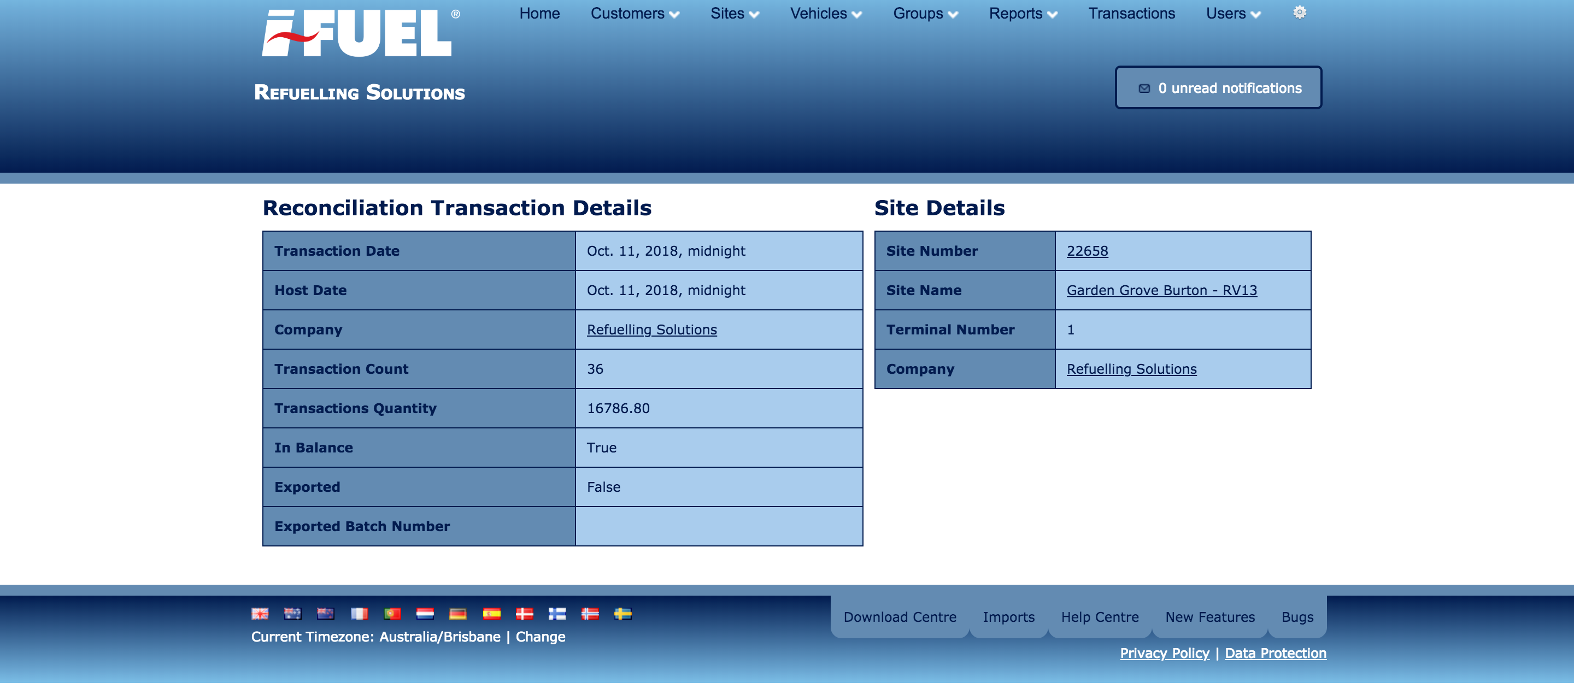Expand the Customers dropdown menu
Viewport: 1574px width, 694px height.
(634, 14)
